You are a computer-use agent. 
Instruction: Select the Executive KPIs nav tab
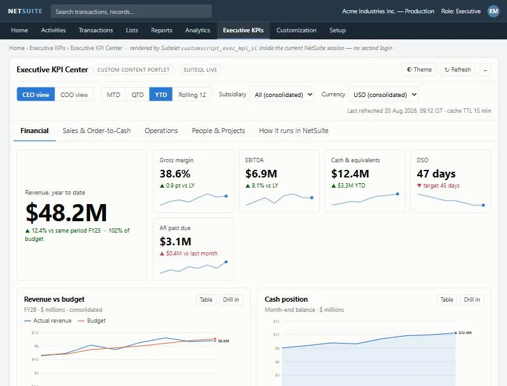click(243, 30)
